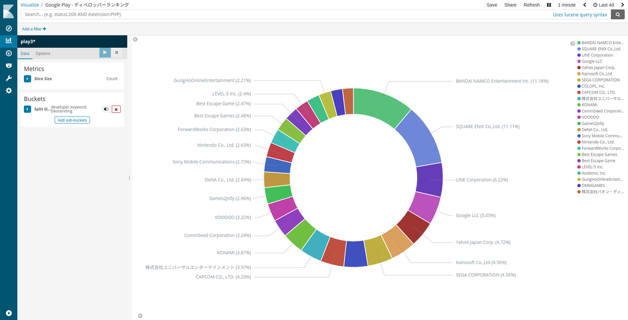Click the Share menu item

(510, 5)
